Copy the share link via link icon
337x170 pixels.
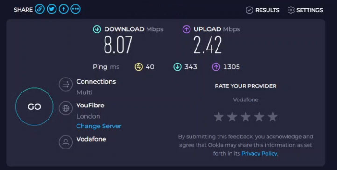tap(40, 9)
